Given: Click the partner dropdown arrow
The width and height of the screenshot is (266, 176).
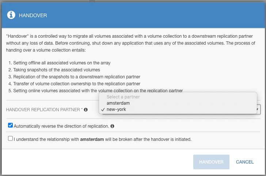Looking at the screenshot, I should [x=257, y=109].
